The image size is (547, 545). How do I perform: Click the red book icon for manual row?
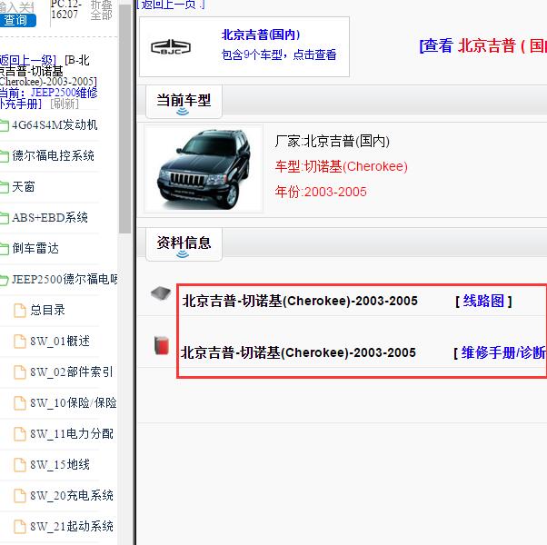(162, 345)
